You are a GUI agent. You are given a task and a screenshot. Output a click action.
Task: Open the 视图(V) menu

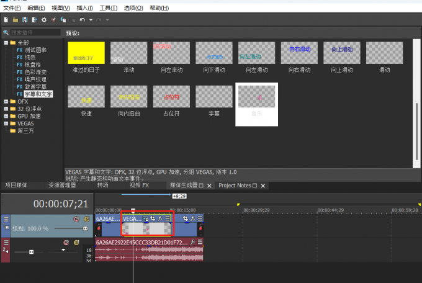pos(61,8)
